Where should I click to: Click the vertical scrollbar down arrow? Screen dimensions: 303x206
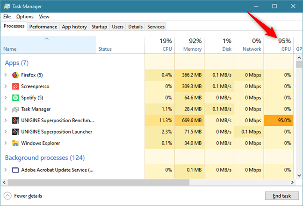[x=299, y=175]
